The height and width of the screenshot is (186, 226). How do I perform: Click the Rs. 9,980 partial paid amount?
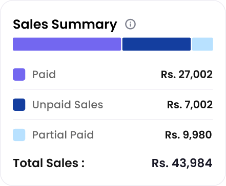click(189, 135)
